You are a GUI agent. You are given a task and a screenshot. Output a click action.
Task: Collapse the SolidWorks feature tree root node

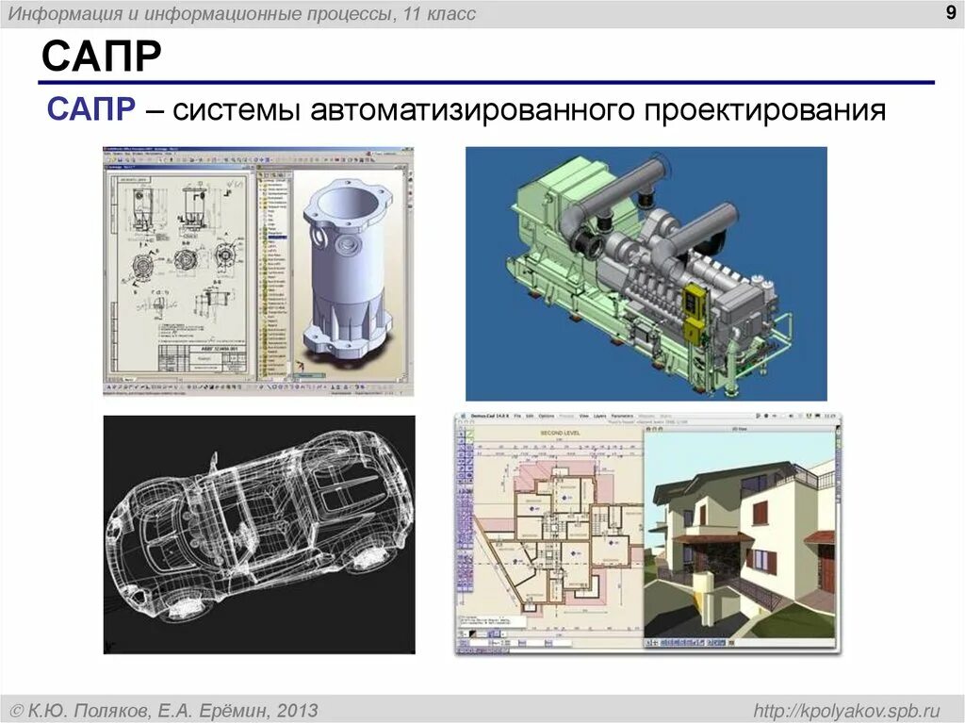pos(261,180)
